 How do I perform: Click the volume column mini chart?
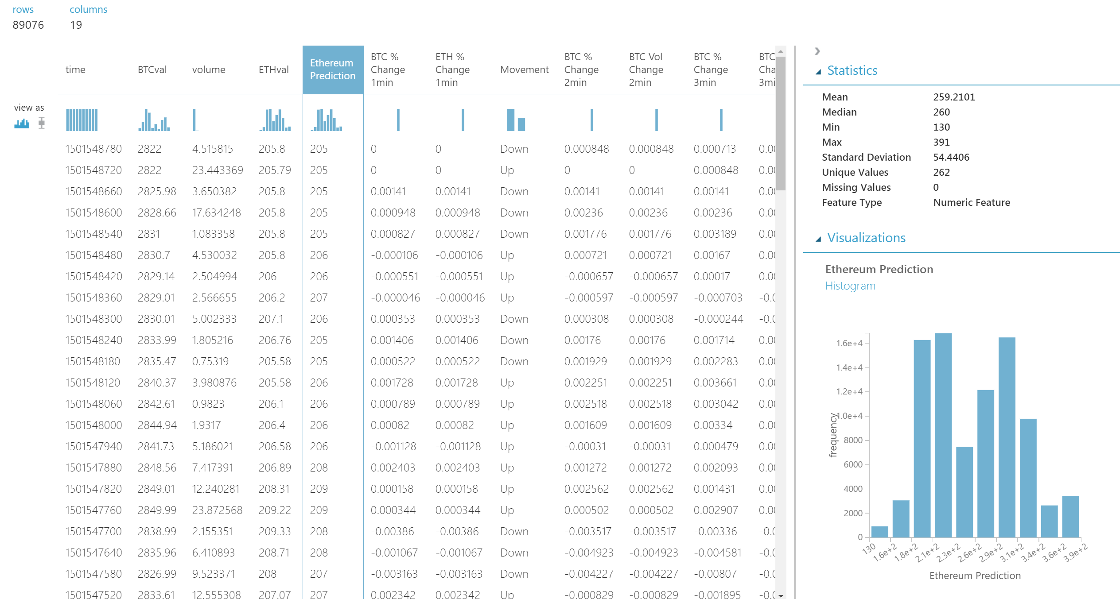pyautogui.click(x=195, y=120)
